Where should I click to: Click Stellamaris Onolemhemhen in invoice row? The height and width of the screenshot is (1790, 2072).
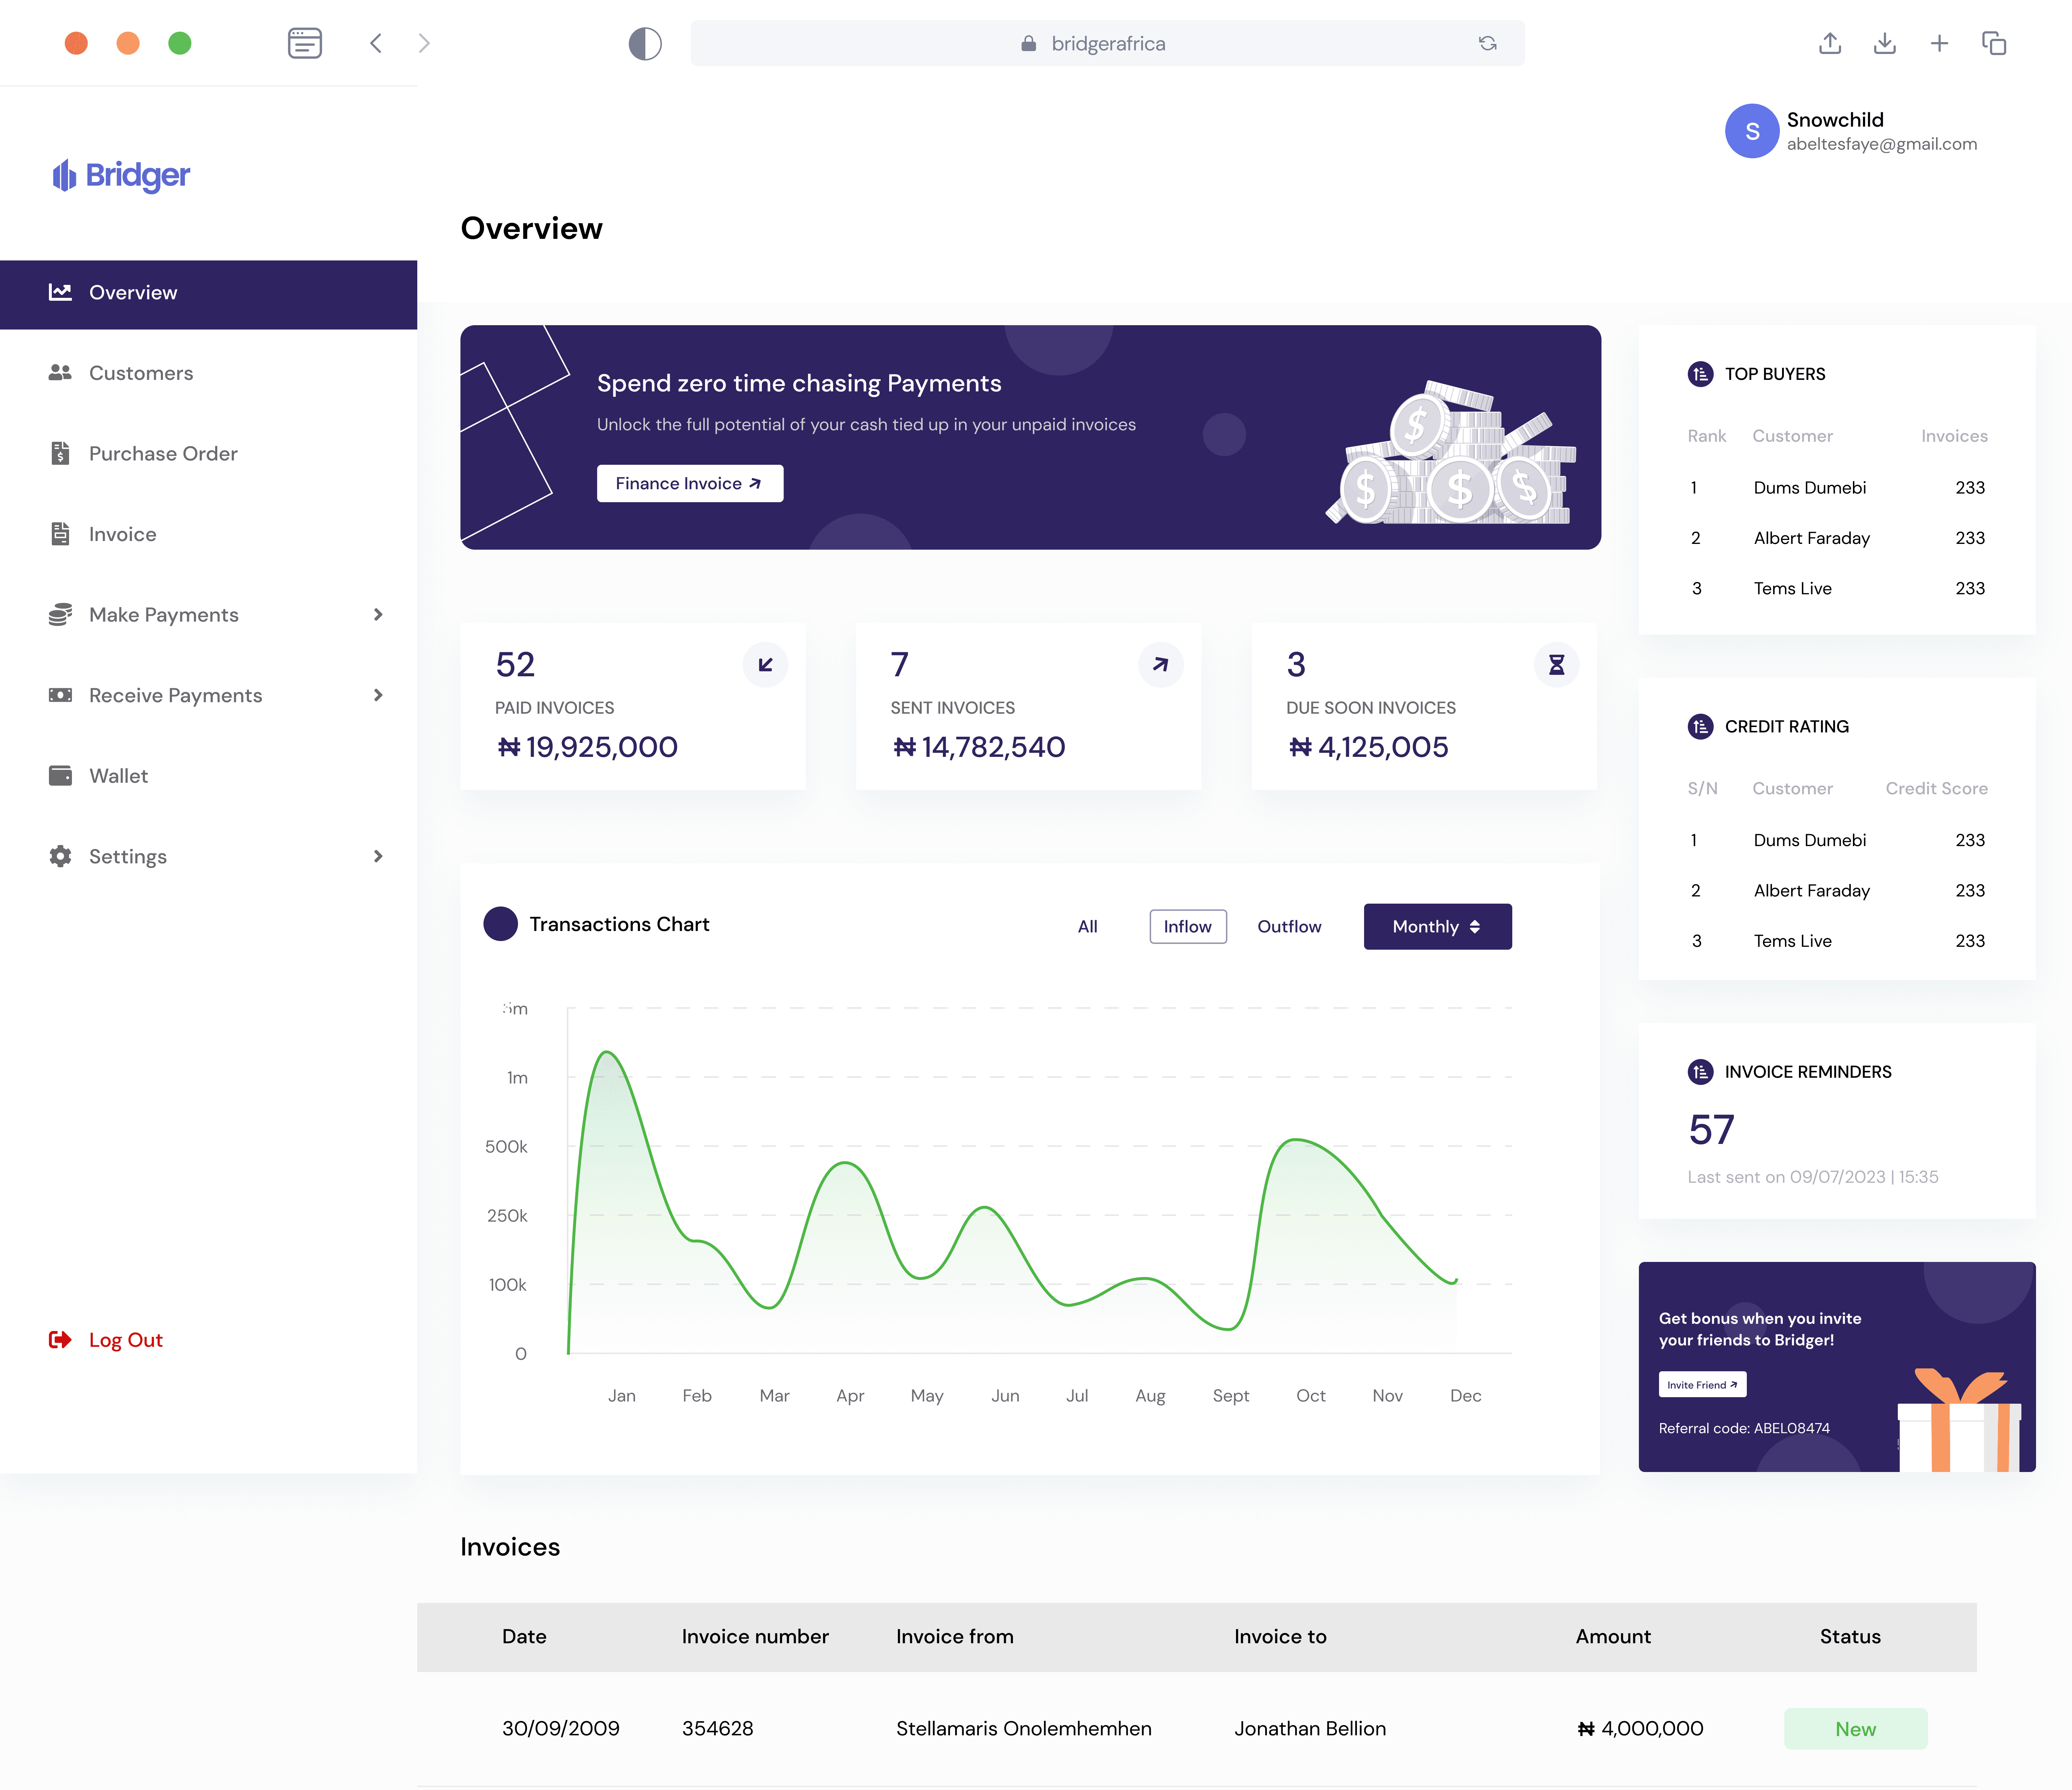[1024, 1729]
